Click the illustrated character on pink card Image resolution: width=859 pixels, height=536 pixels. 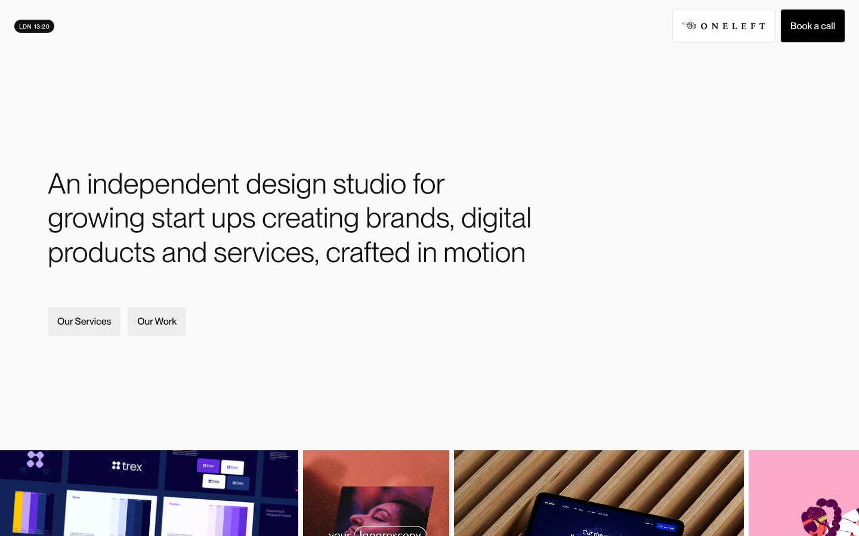click(823, 517)
